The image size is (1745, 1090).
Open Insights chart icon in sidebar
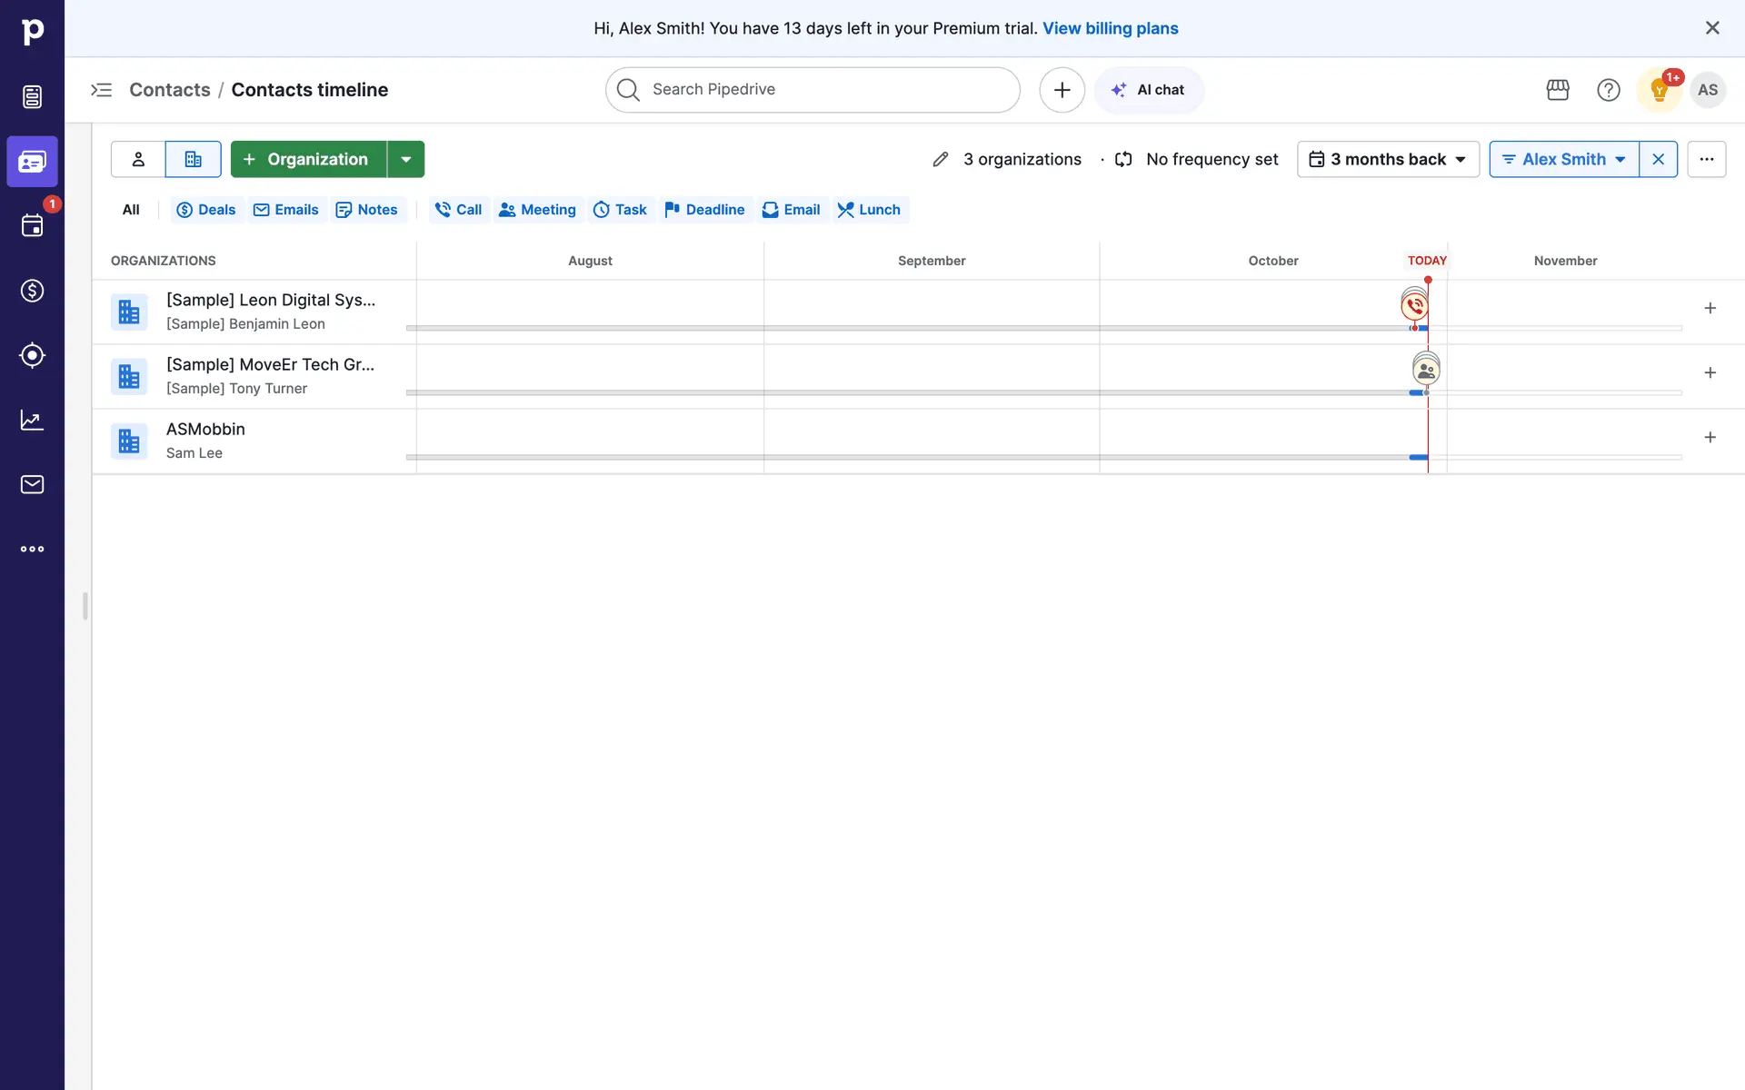pos(32,420)
